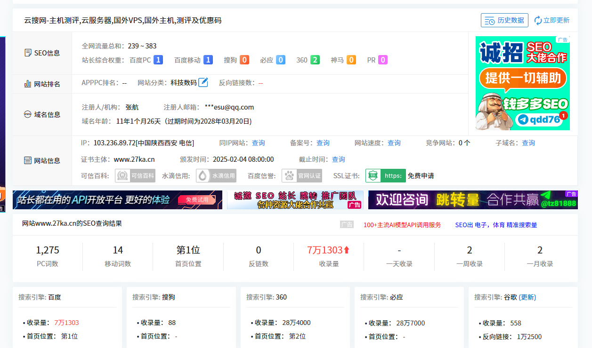
Task: Open the 诚招SEO大佬合作 ad image
Action: click(523, 83)
